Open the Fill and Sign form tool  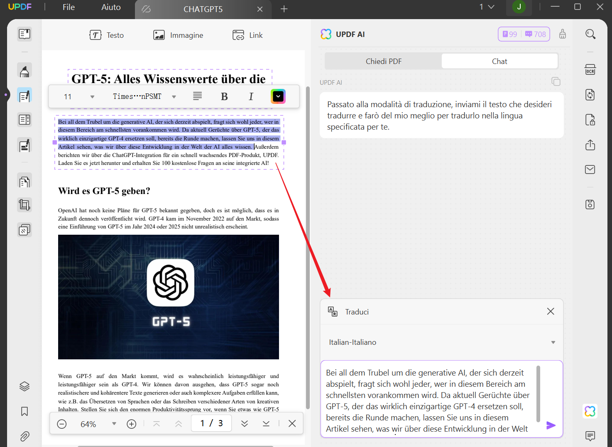24,145
